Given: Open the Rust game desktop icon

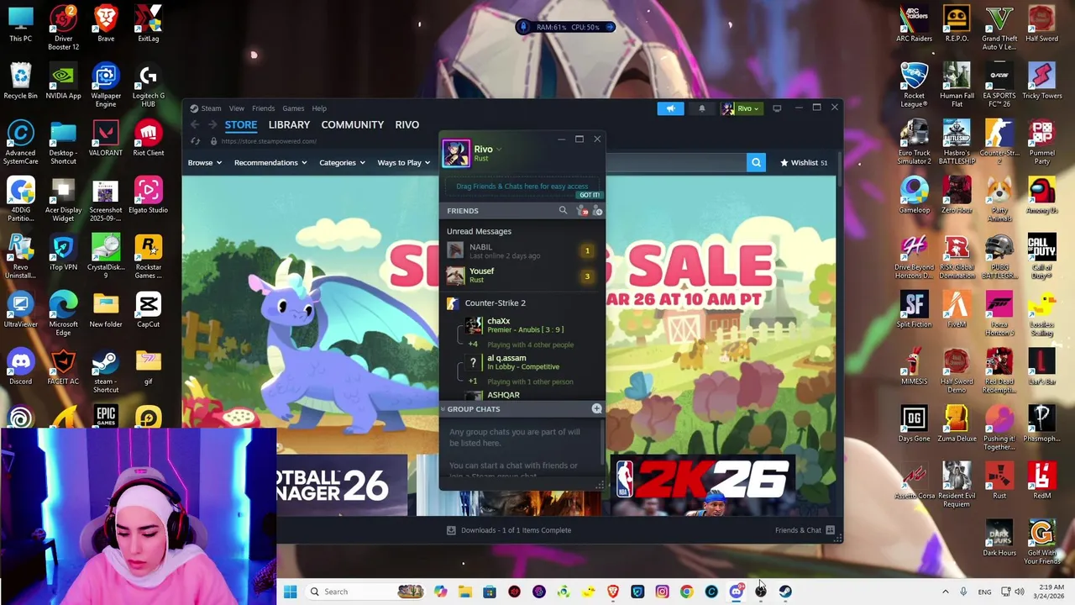Looking at the screenshot, I should [999, 481].
